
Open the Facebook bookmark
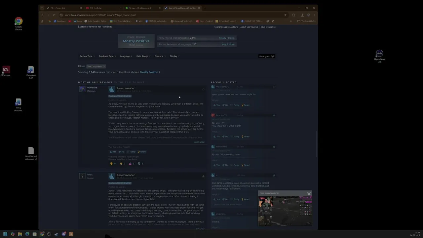(60, 21)
